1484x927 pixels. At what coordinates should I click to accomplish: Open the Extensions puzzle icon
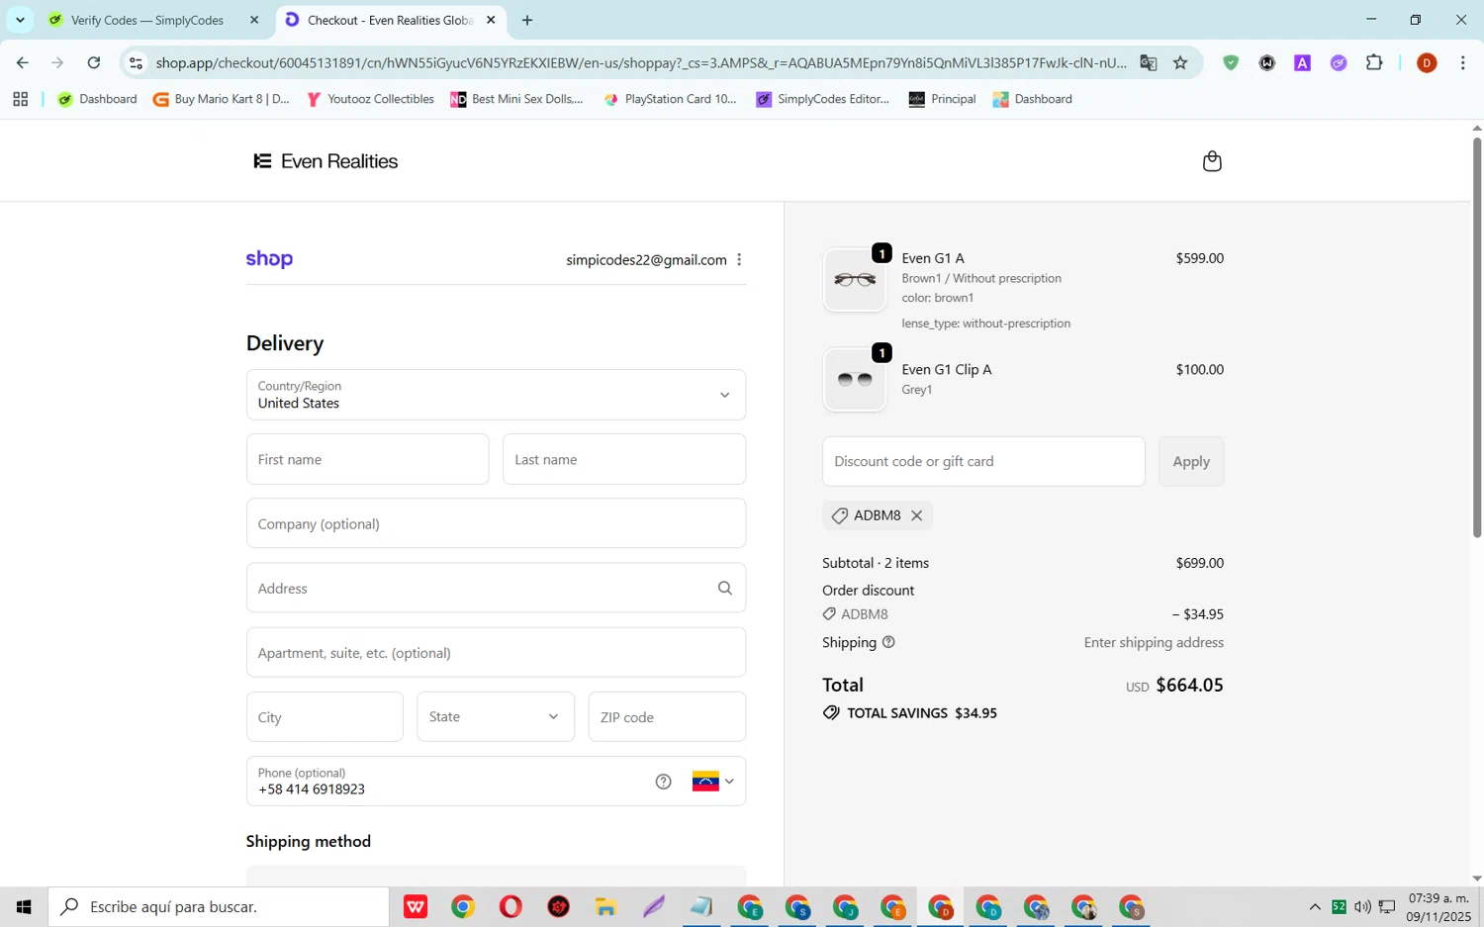(1374, 62)
